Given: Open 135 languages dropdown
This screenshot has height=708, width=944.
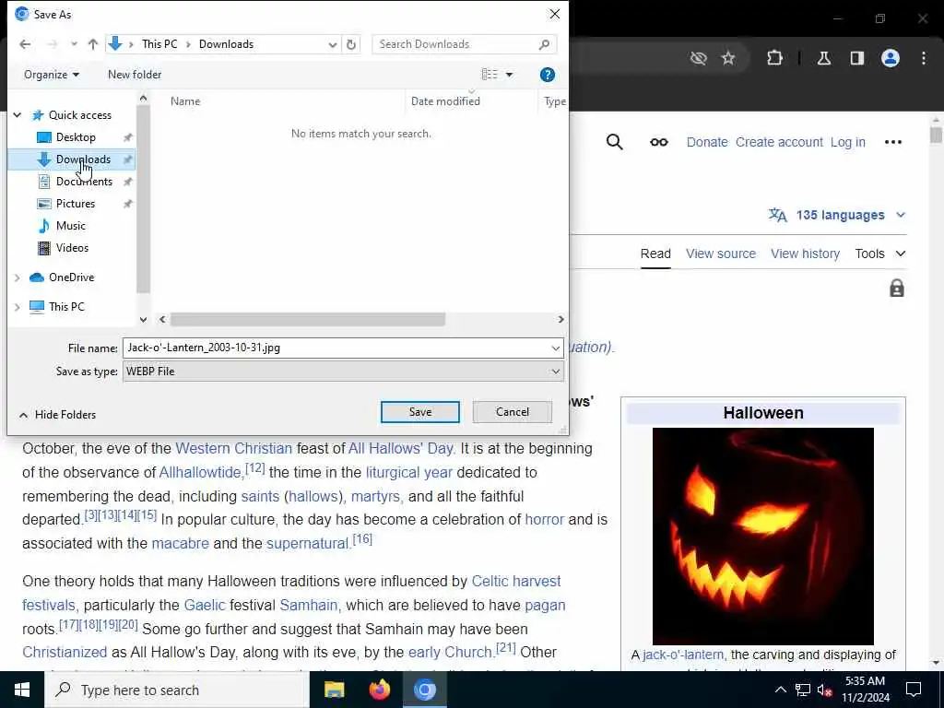Looking at the screenshot, I should 837,215.
